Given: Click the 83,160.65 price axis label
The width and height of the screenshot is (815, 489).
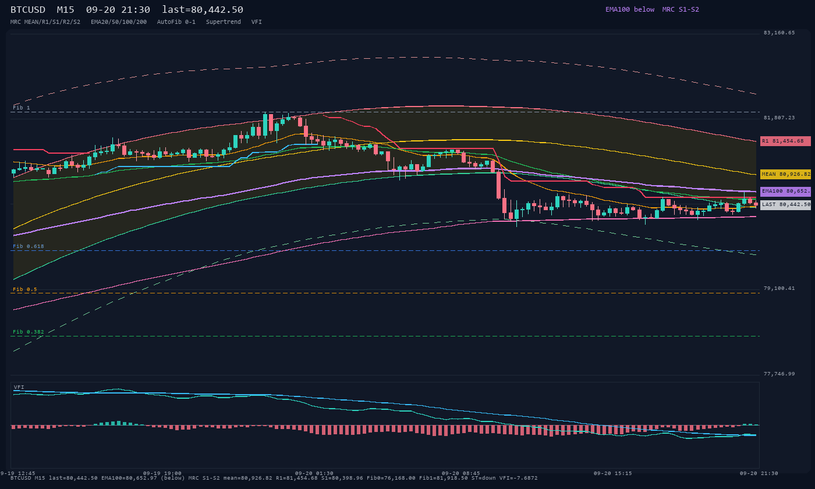Looking at the screenshot, I should pyautogui.click(x=779, y=33).
